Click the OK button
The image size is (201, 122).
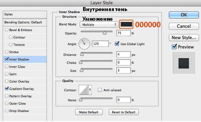tap(184, 15)
